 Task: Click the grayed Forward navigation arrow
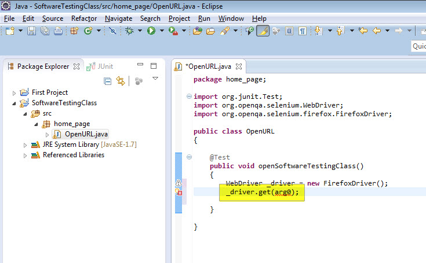click(x=399, y=31)
